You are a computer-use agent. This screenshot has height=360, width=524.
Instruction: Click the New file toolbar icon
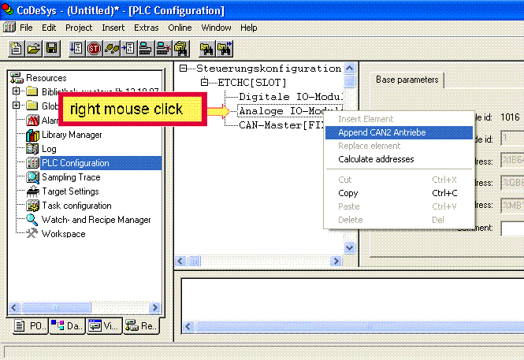click(x=16, y=49)
